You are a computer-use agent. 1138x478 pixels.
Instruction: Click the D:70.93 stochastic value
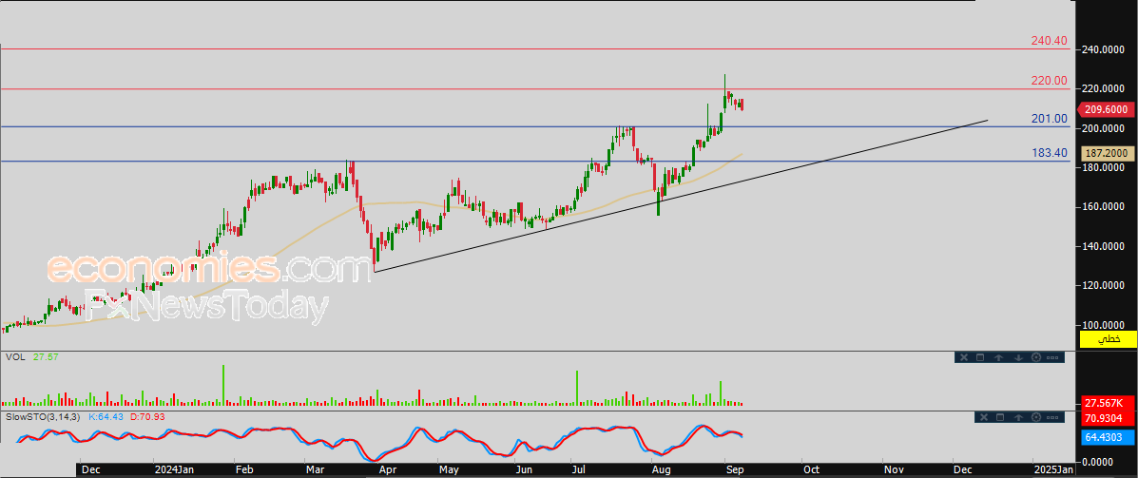(149, 417)
